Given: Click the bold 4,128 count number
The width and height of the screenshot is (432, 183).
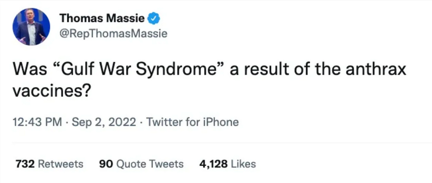Looking at the screenshot, I should (213, 164).
